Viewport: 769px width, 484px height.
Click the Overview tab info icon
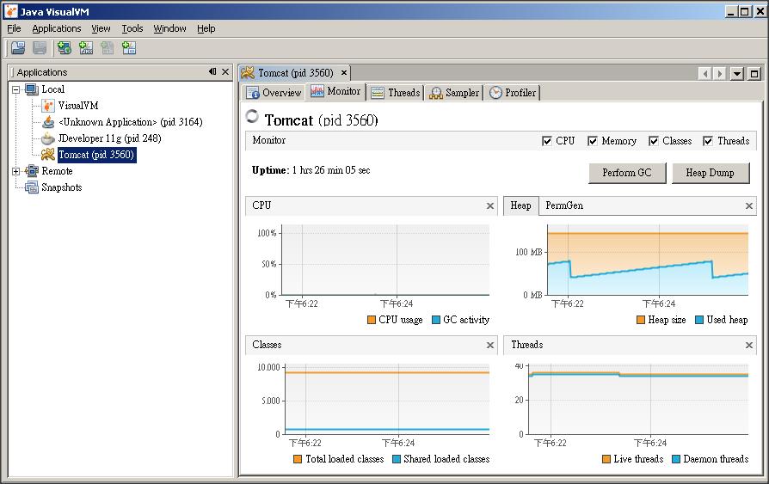pyautogui.click(x=253, y=93)
